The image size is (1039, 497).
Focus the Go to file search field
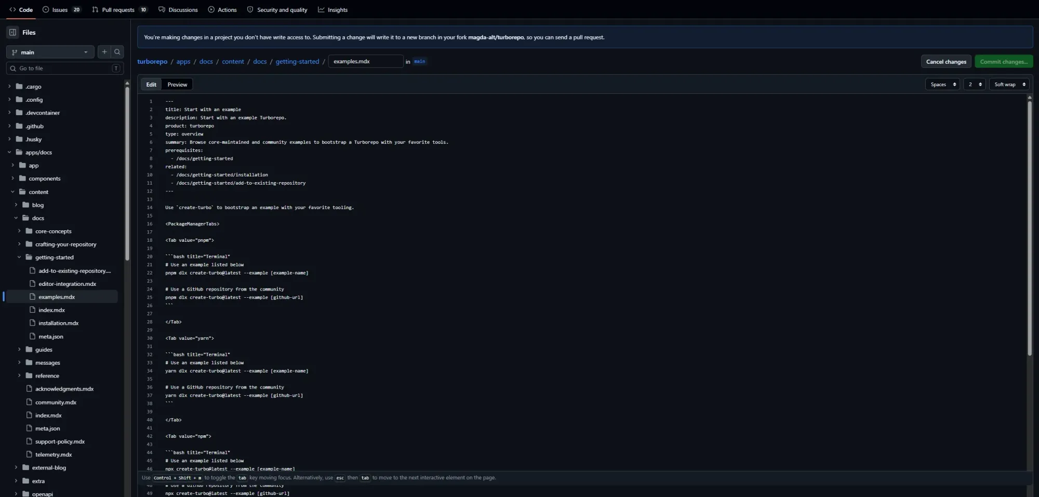64,68
